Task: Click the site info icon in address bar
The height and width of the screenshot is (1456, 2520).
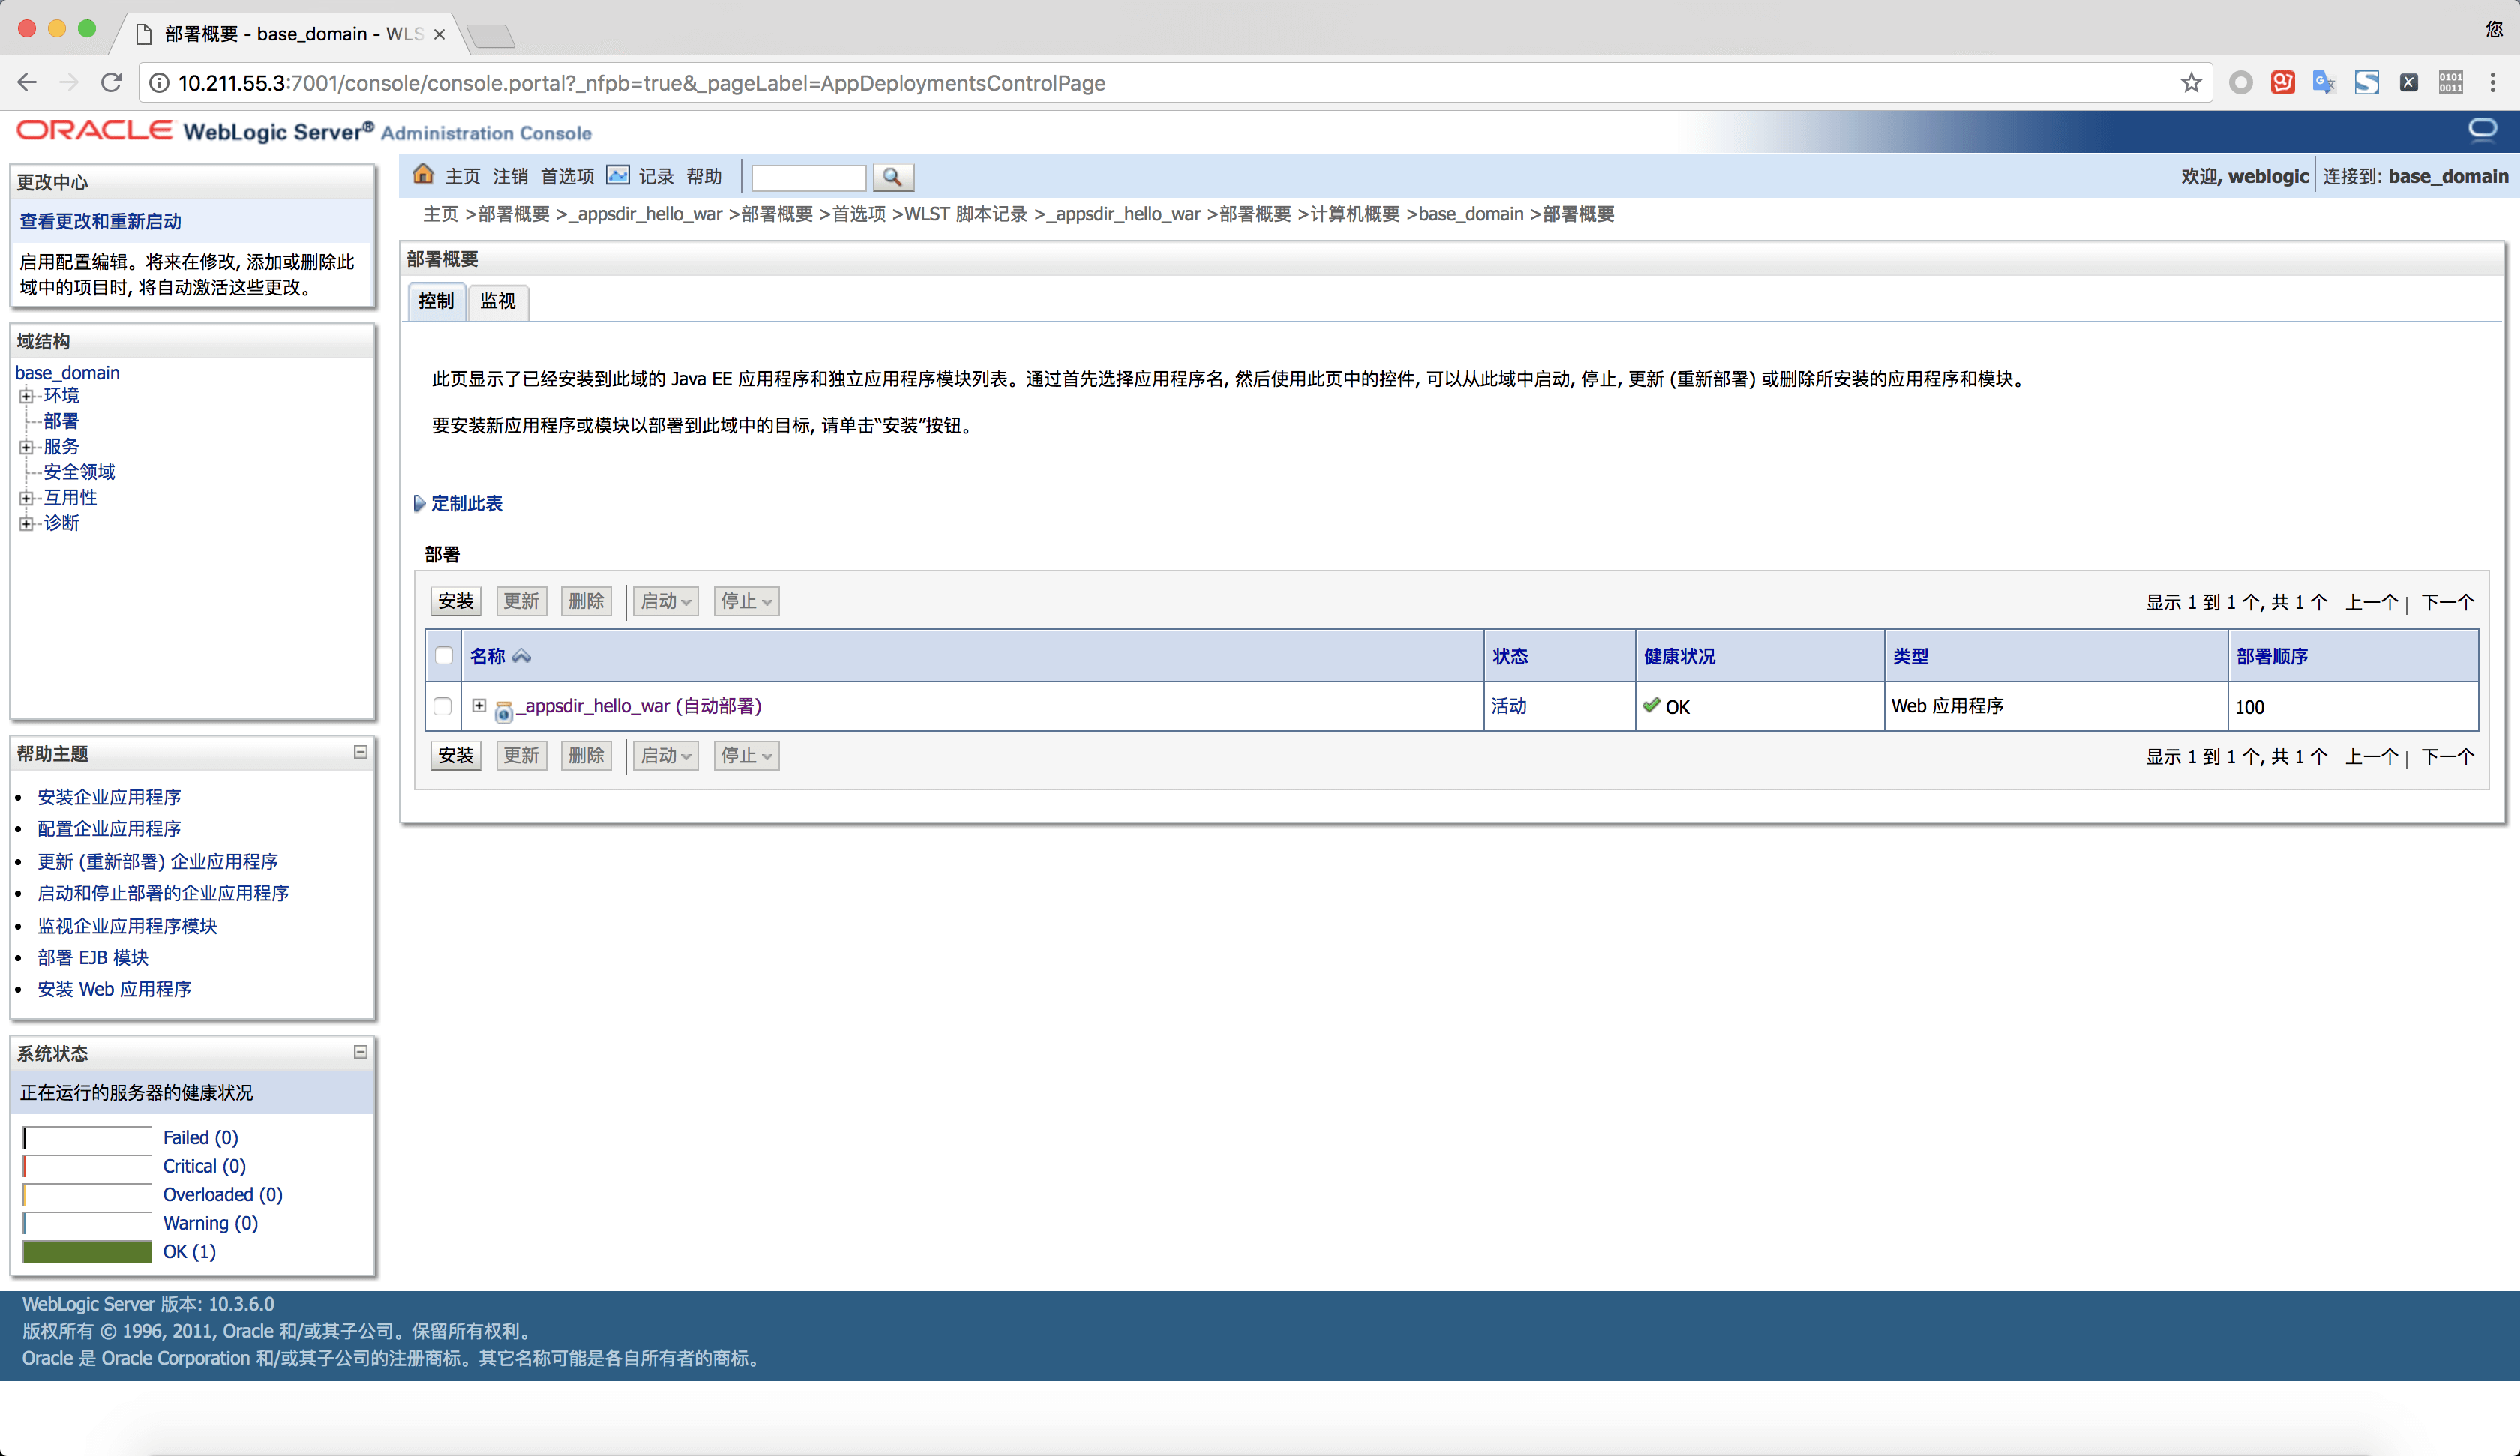Action: click(159, 83)
